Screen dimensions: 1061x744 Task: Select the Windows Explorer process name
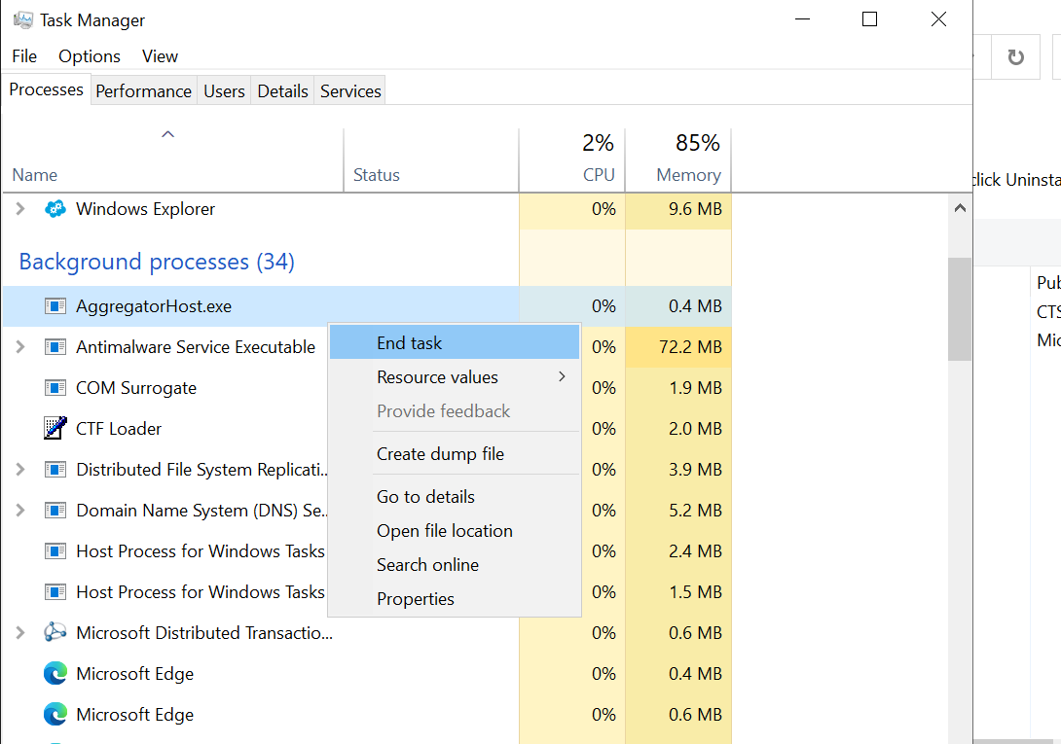click(x=145, y=209)
